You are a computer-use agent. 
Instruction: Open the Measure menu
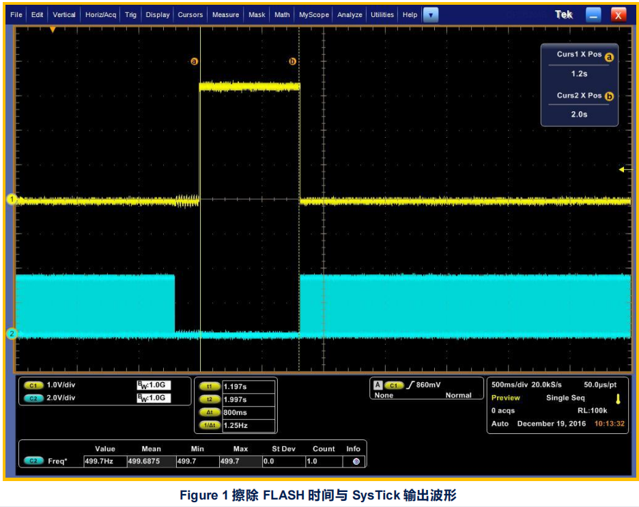[x=225, y=14]
